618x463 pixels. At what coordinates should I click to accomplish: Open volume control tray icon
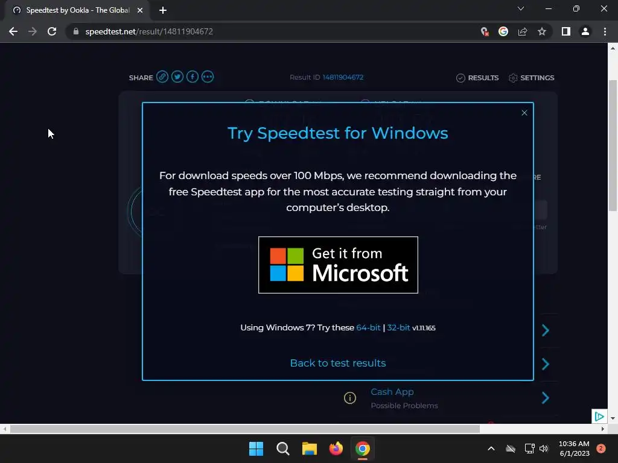tap(544, 449)
